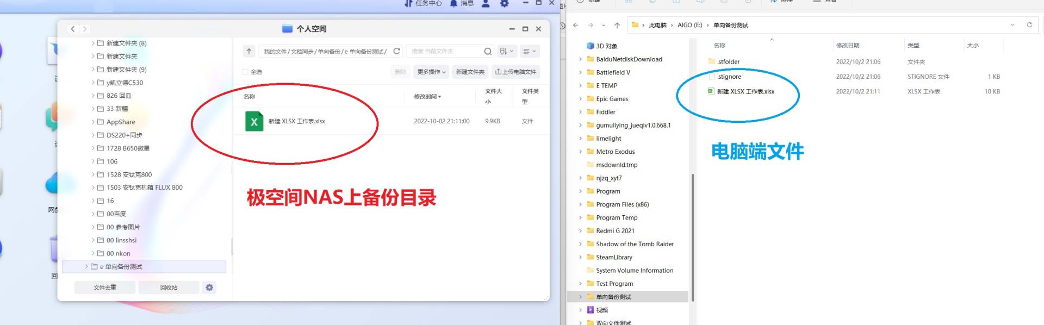Expand the AppShare folder node
This screenshot has height=325, width=1044.
pos(93,122)
